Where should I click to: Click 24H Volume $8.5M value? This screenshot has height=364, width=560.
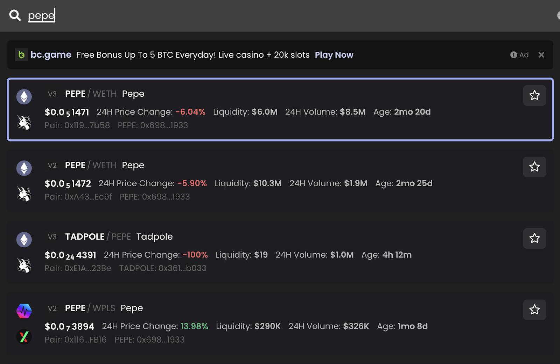tap(353, 112)
